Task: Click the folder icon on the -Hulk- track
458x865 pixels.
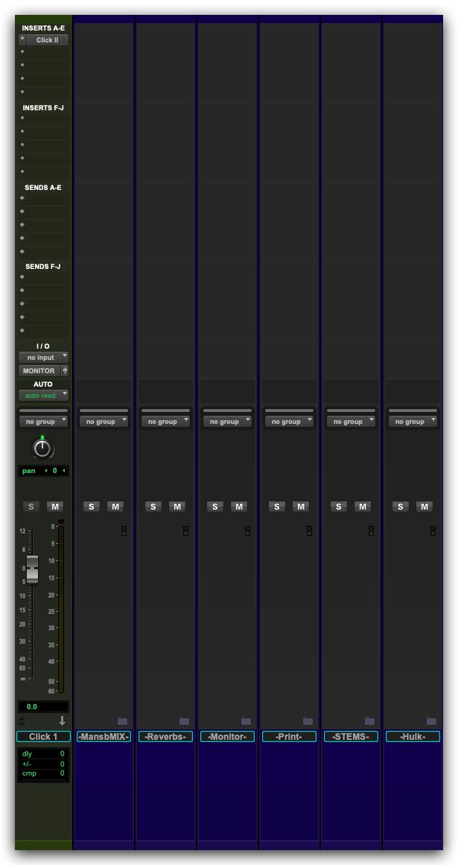Action: tap(431, 720)
